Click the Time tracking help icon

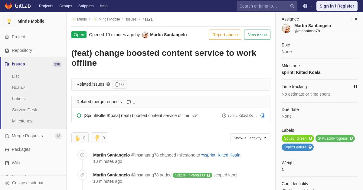(x=355, y=87)
